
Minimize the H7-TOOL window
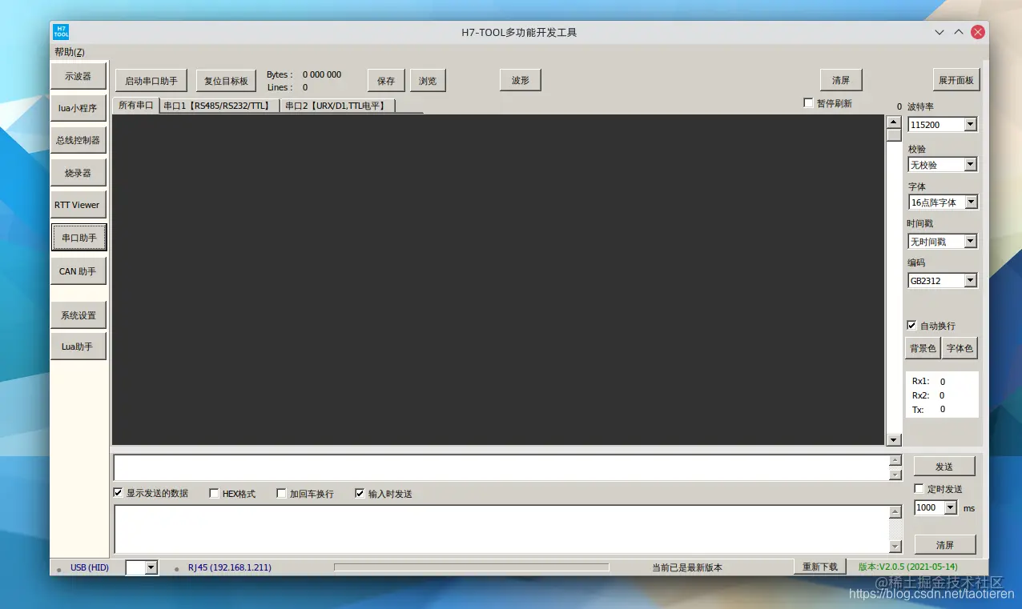(940, 33)
